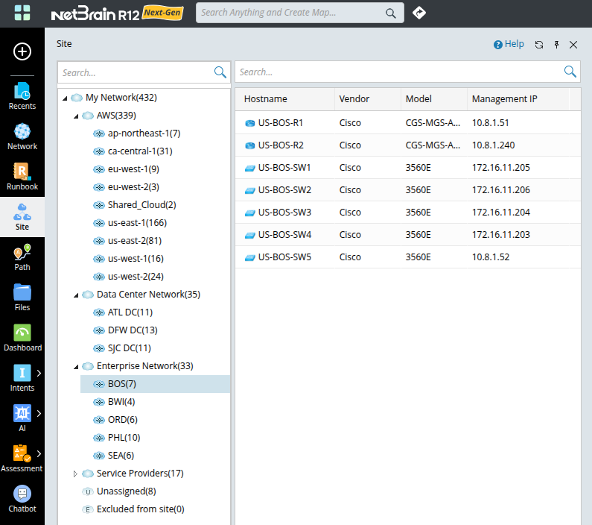Collapse the Data Center Network node

(x=76, y=295)
